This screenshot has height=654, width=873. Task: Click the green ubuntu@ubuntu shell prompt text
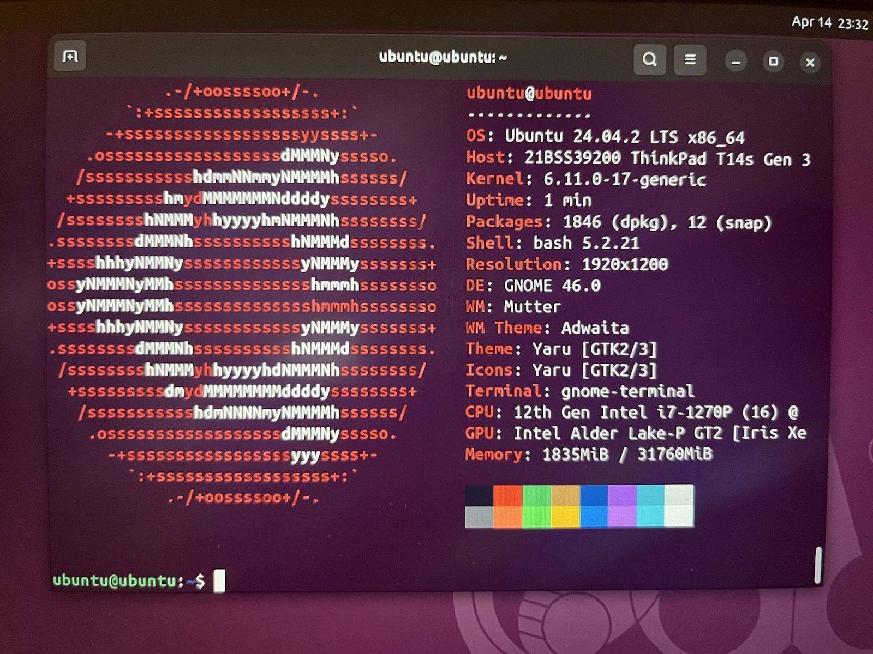[x=114, y=580]
